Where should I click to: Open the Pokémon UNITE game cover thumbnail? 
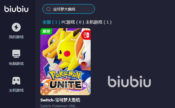click(x=65, y=62)
